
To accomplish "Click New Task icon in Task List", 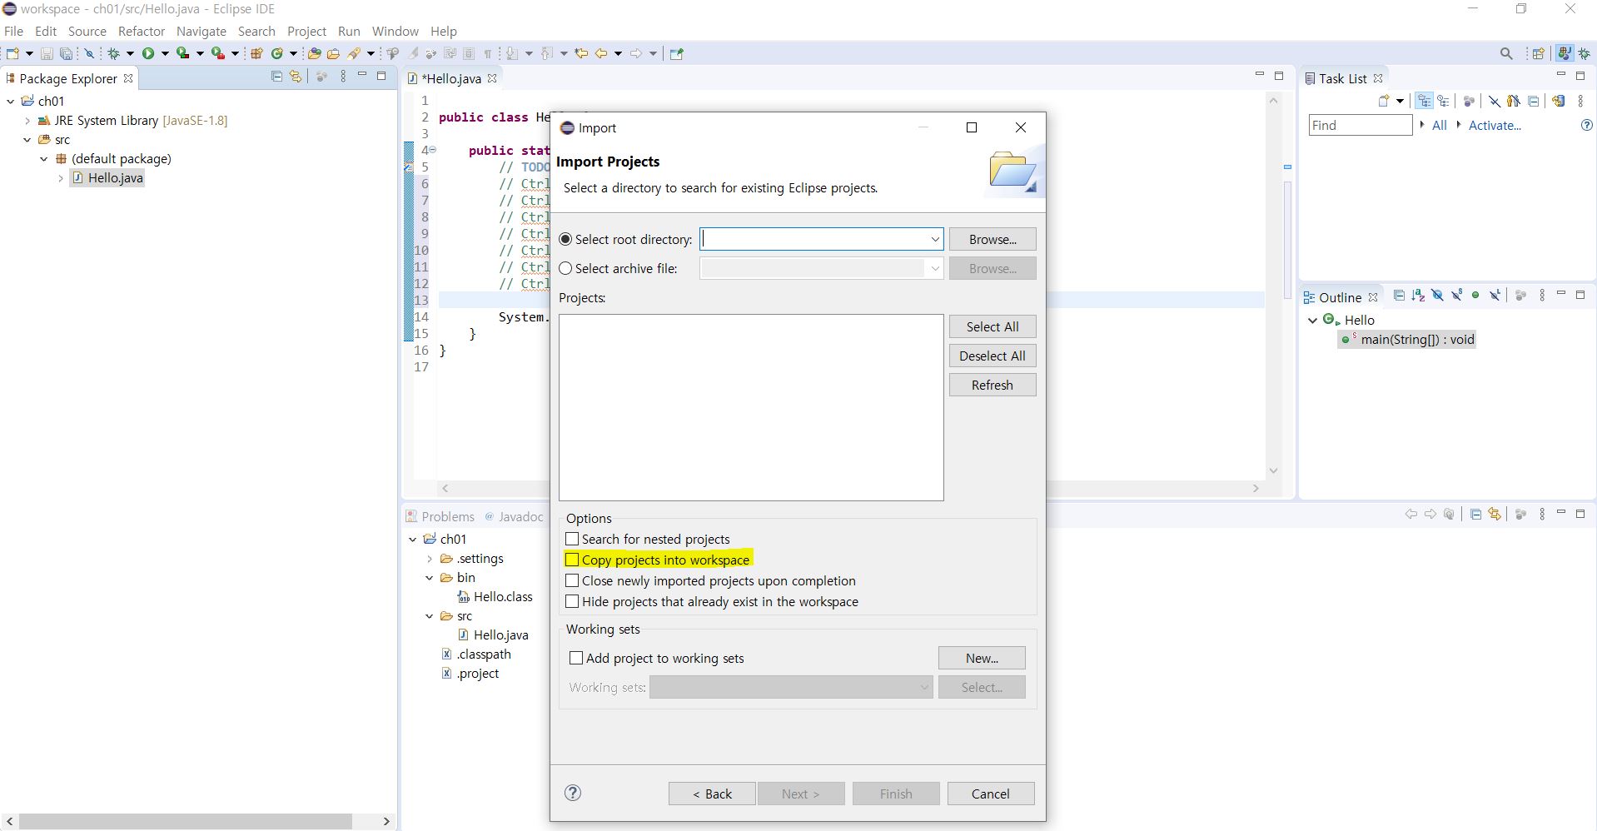I will (x=1384, y=101).
